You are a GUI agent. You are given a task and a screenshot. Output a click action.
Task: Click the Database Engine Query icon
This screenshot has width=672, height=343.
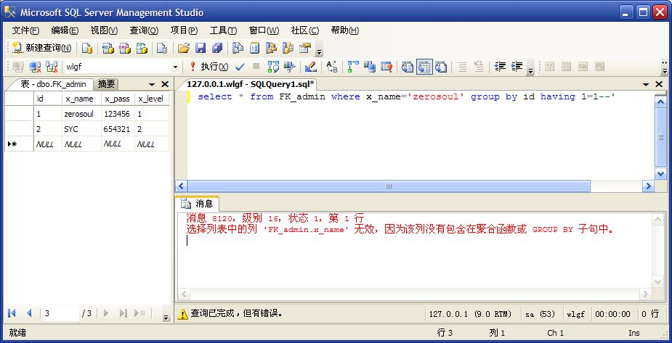pos(87,48)
